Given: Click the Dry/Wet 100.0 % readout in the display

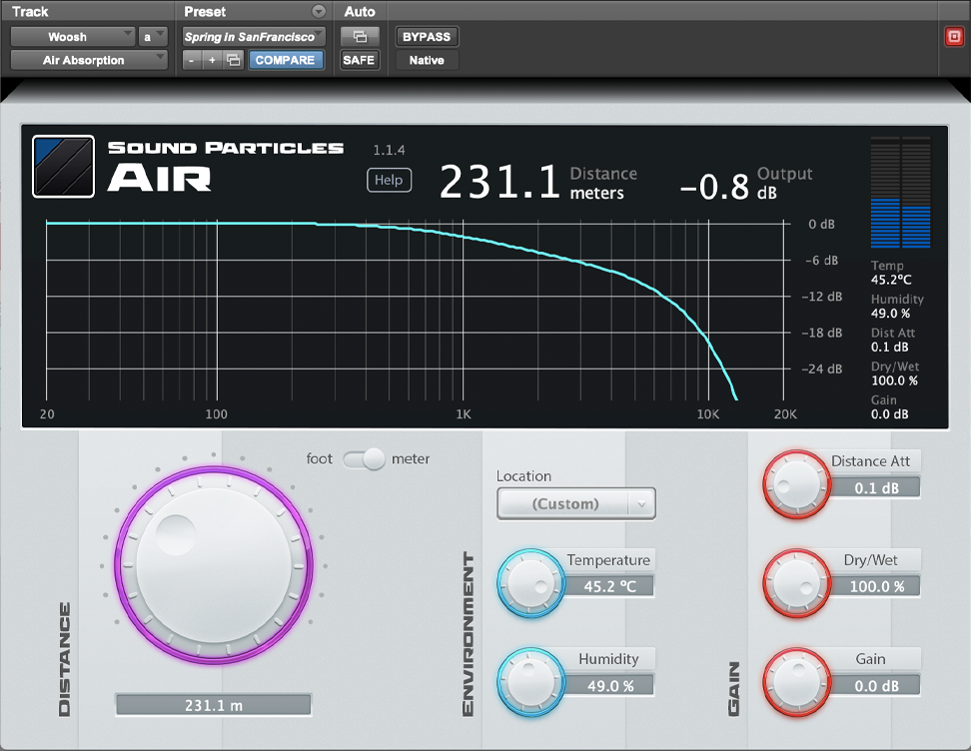Looking at the screenshot, I should [895, 374].
